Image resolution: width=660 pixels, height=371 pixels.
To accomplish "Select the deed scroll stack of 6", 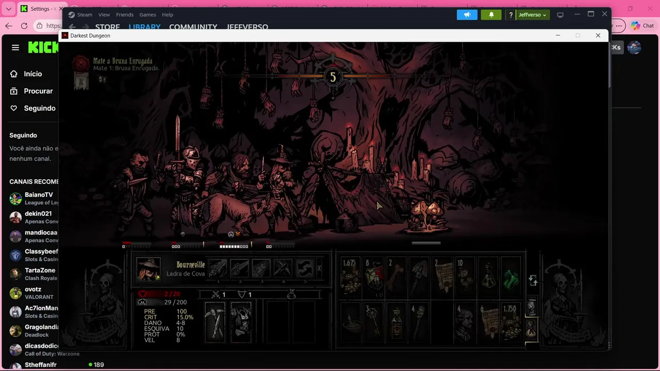I will 488,323.
